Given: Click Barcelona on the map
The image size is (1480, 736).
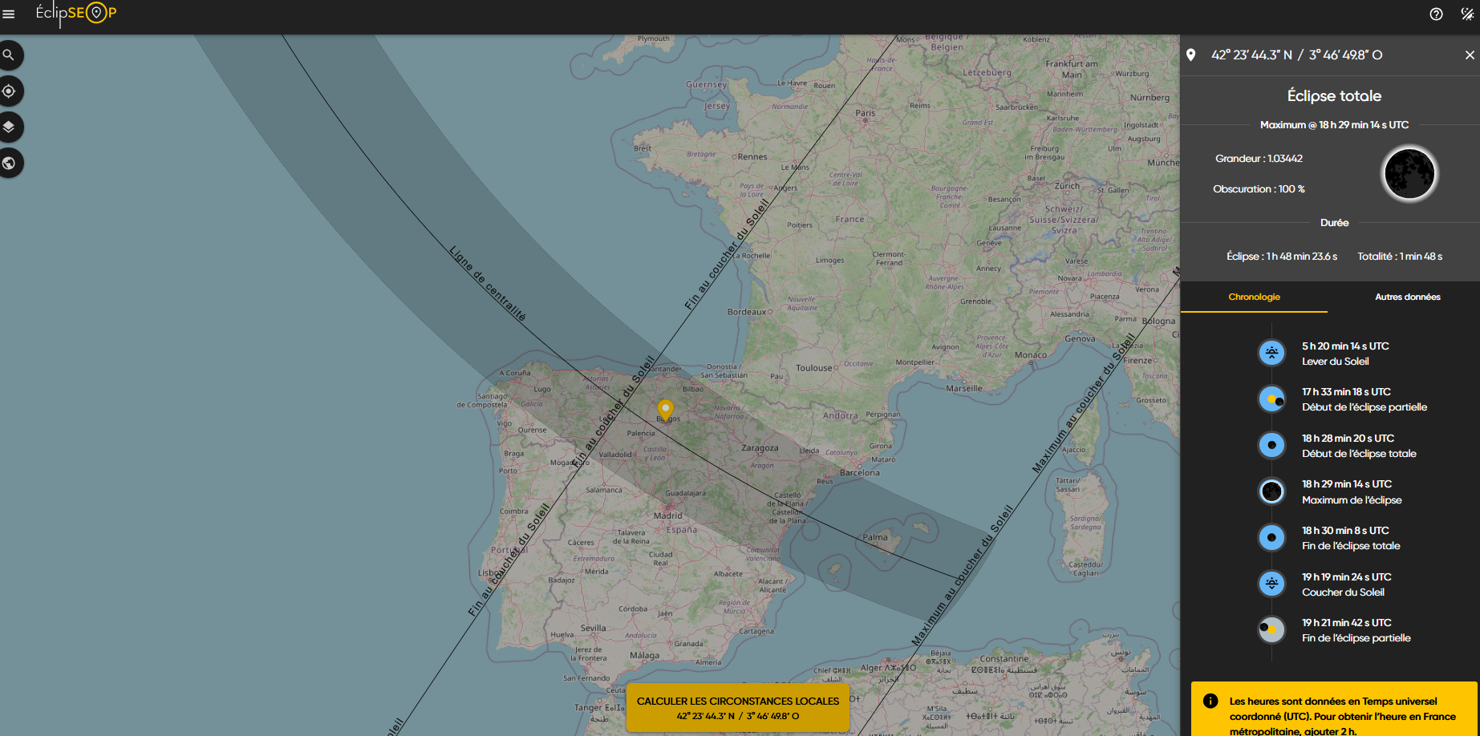Looking at the screenshot, I should [859, 472].
